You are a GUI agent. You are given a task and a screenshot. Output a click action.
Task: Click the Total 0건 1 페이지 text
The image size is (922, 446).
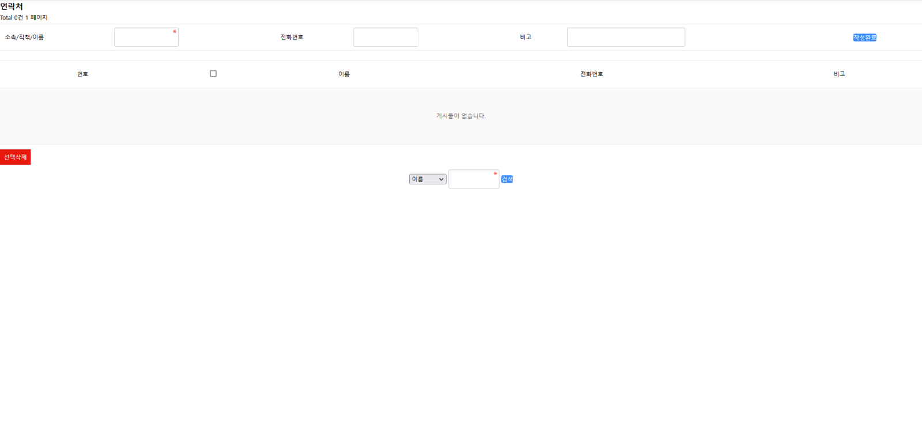[24, 18]
